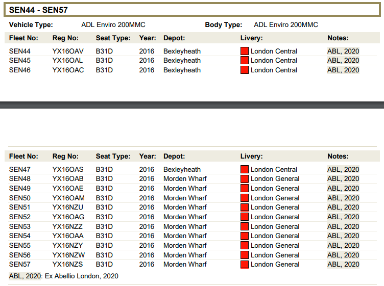Select registration YX16NZU
The width and height of the screenshot is (384, 286).
pos(67,207)
